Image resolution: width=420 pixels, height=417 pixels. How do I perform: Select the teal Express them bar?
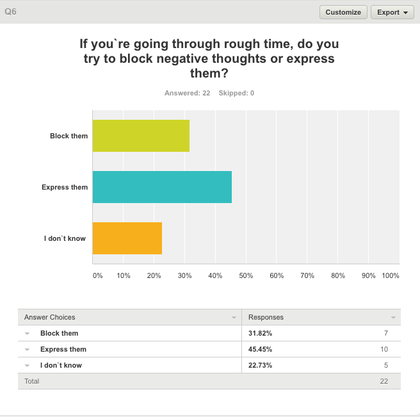(x=162, y=187)
